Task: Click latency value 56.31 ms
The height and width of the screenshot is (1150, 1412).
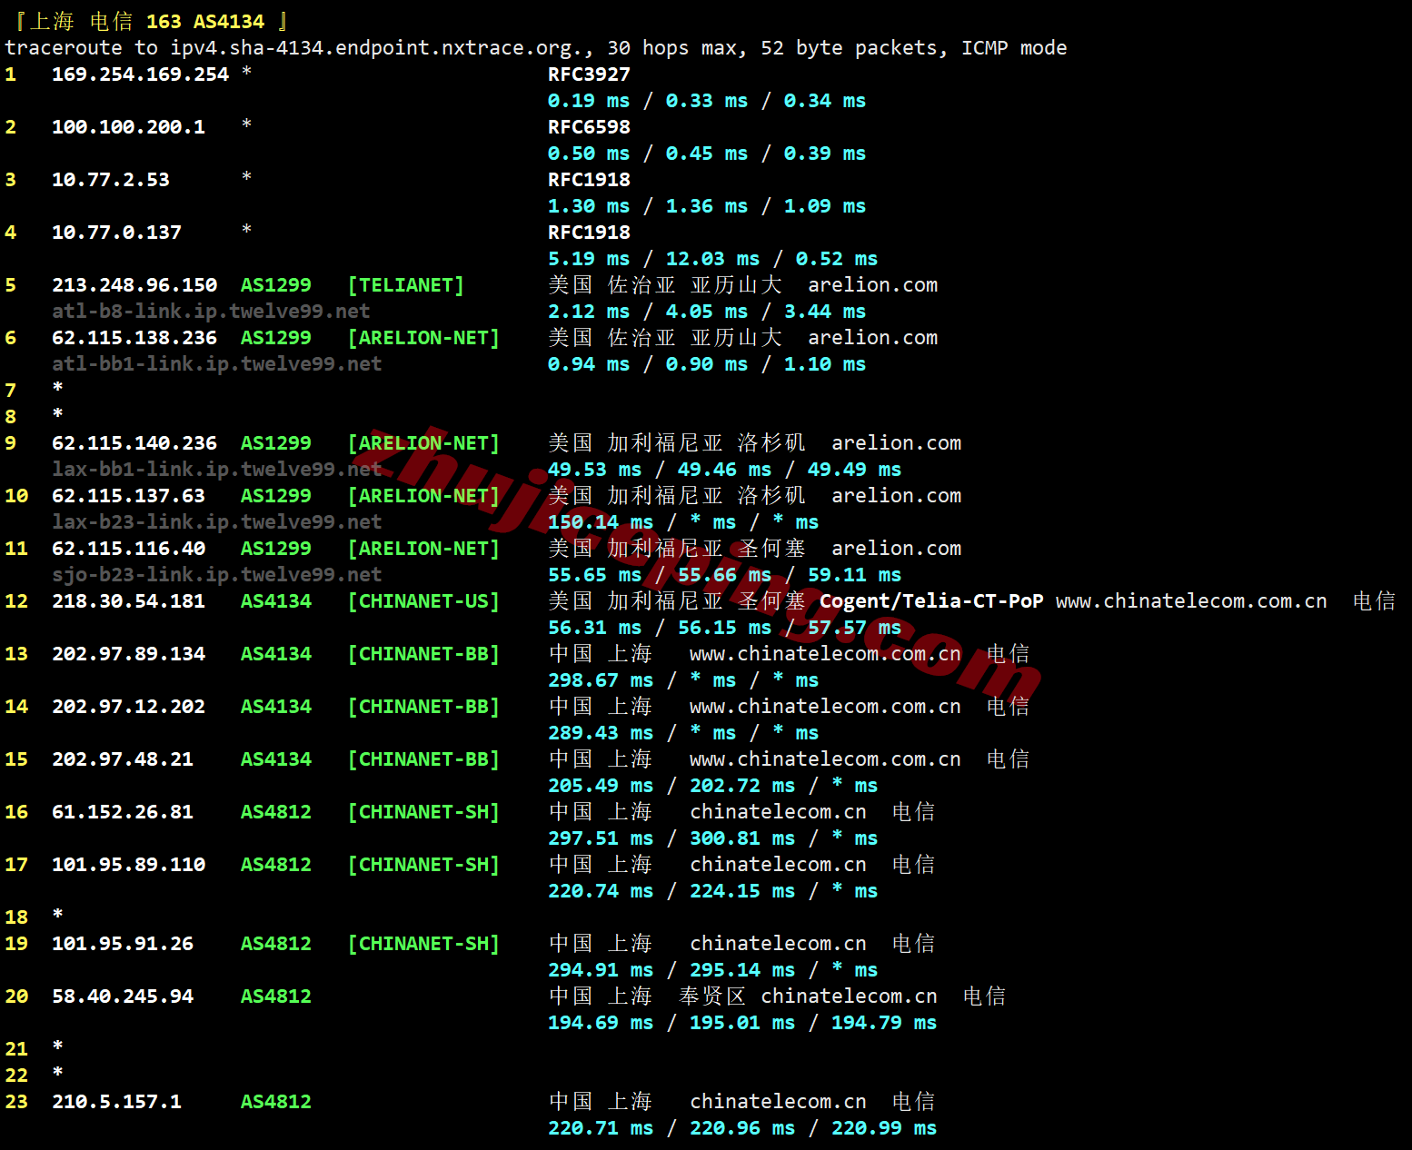Action: [594, 628]
